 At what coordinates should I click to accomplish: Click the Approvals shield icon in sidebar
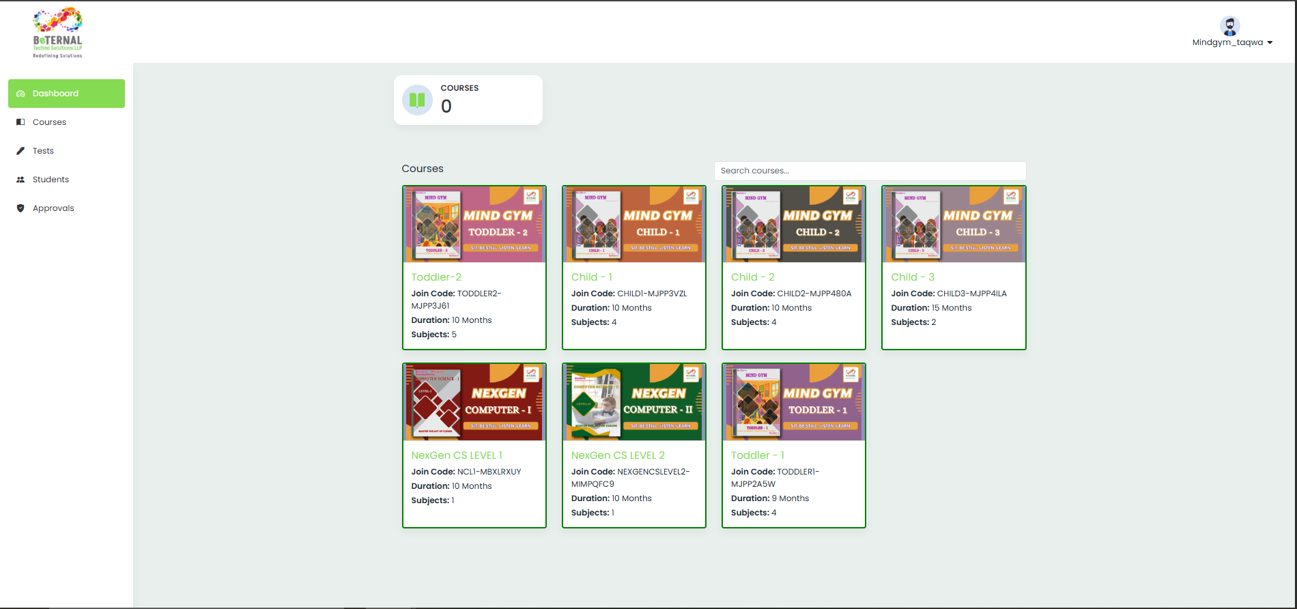point(20,208)
